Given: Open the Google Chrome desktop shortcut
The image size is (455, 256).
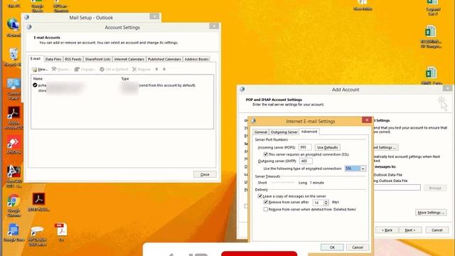Looking at the screenshot, I should 14,206.
